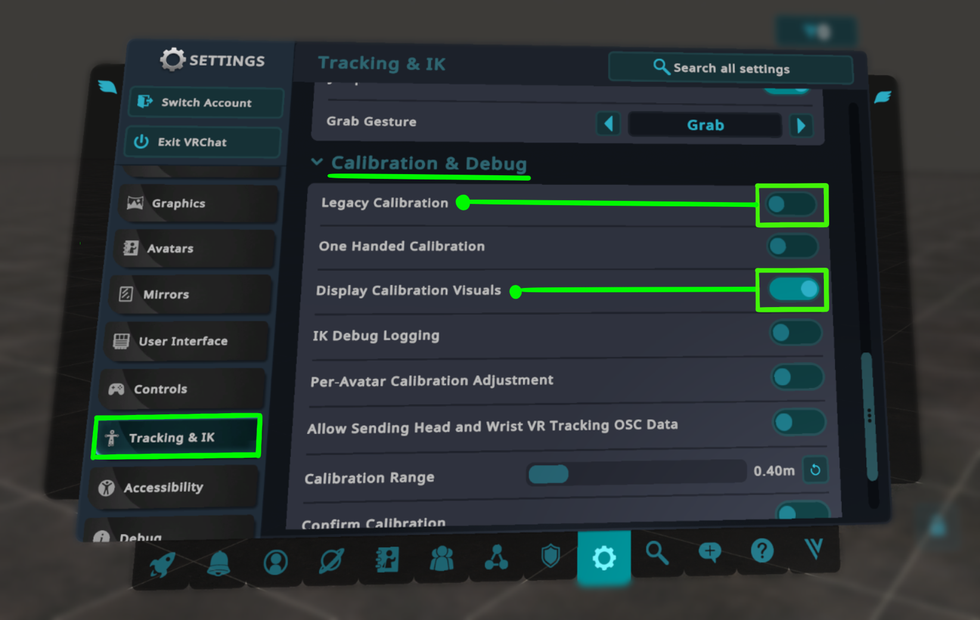Click the 0.40m calibration range value
980x620 pixels.
[774, 471]
